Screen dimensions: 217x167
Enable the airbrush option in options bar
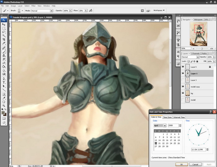(x=91, y=11)
